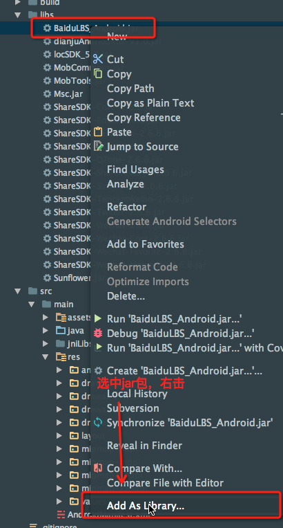Viewport: 283px width, 528px height.
Task: Open the New submenu
Action: pyautogui.click(x=117, y=37)
